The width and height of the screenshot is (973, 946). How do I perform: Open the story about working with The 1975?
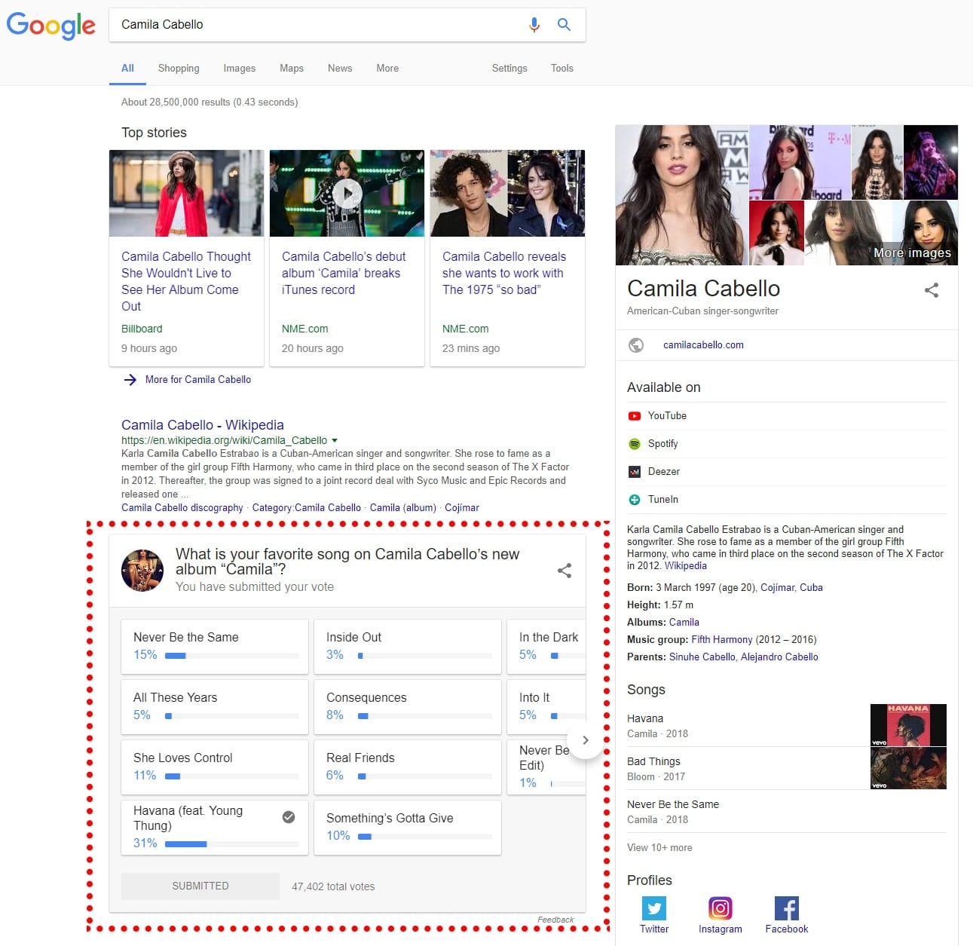click(x=504, y=273)
